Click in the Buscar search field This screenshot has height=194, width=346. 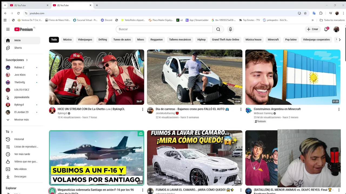pos(164,29)
